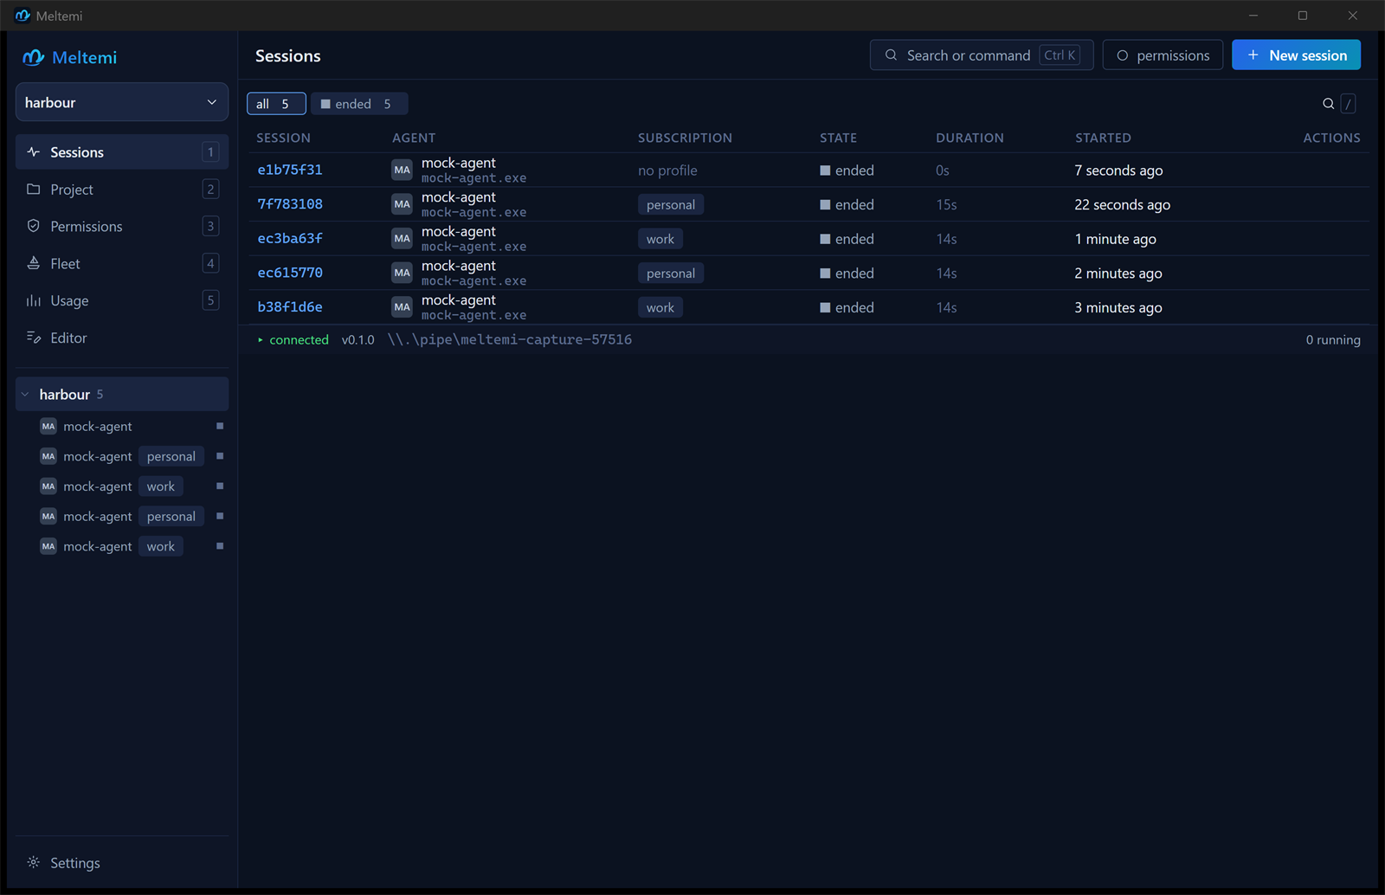Screen dimensions: 1385x895
Task: Click the connected status indicator
Action: [293, 340]
